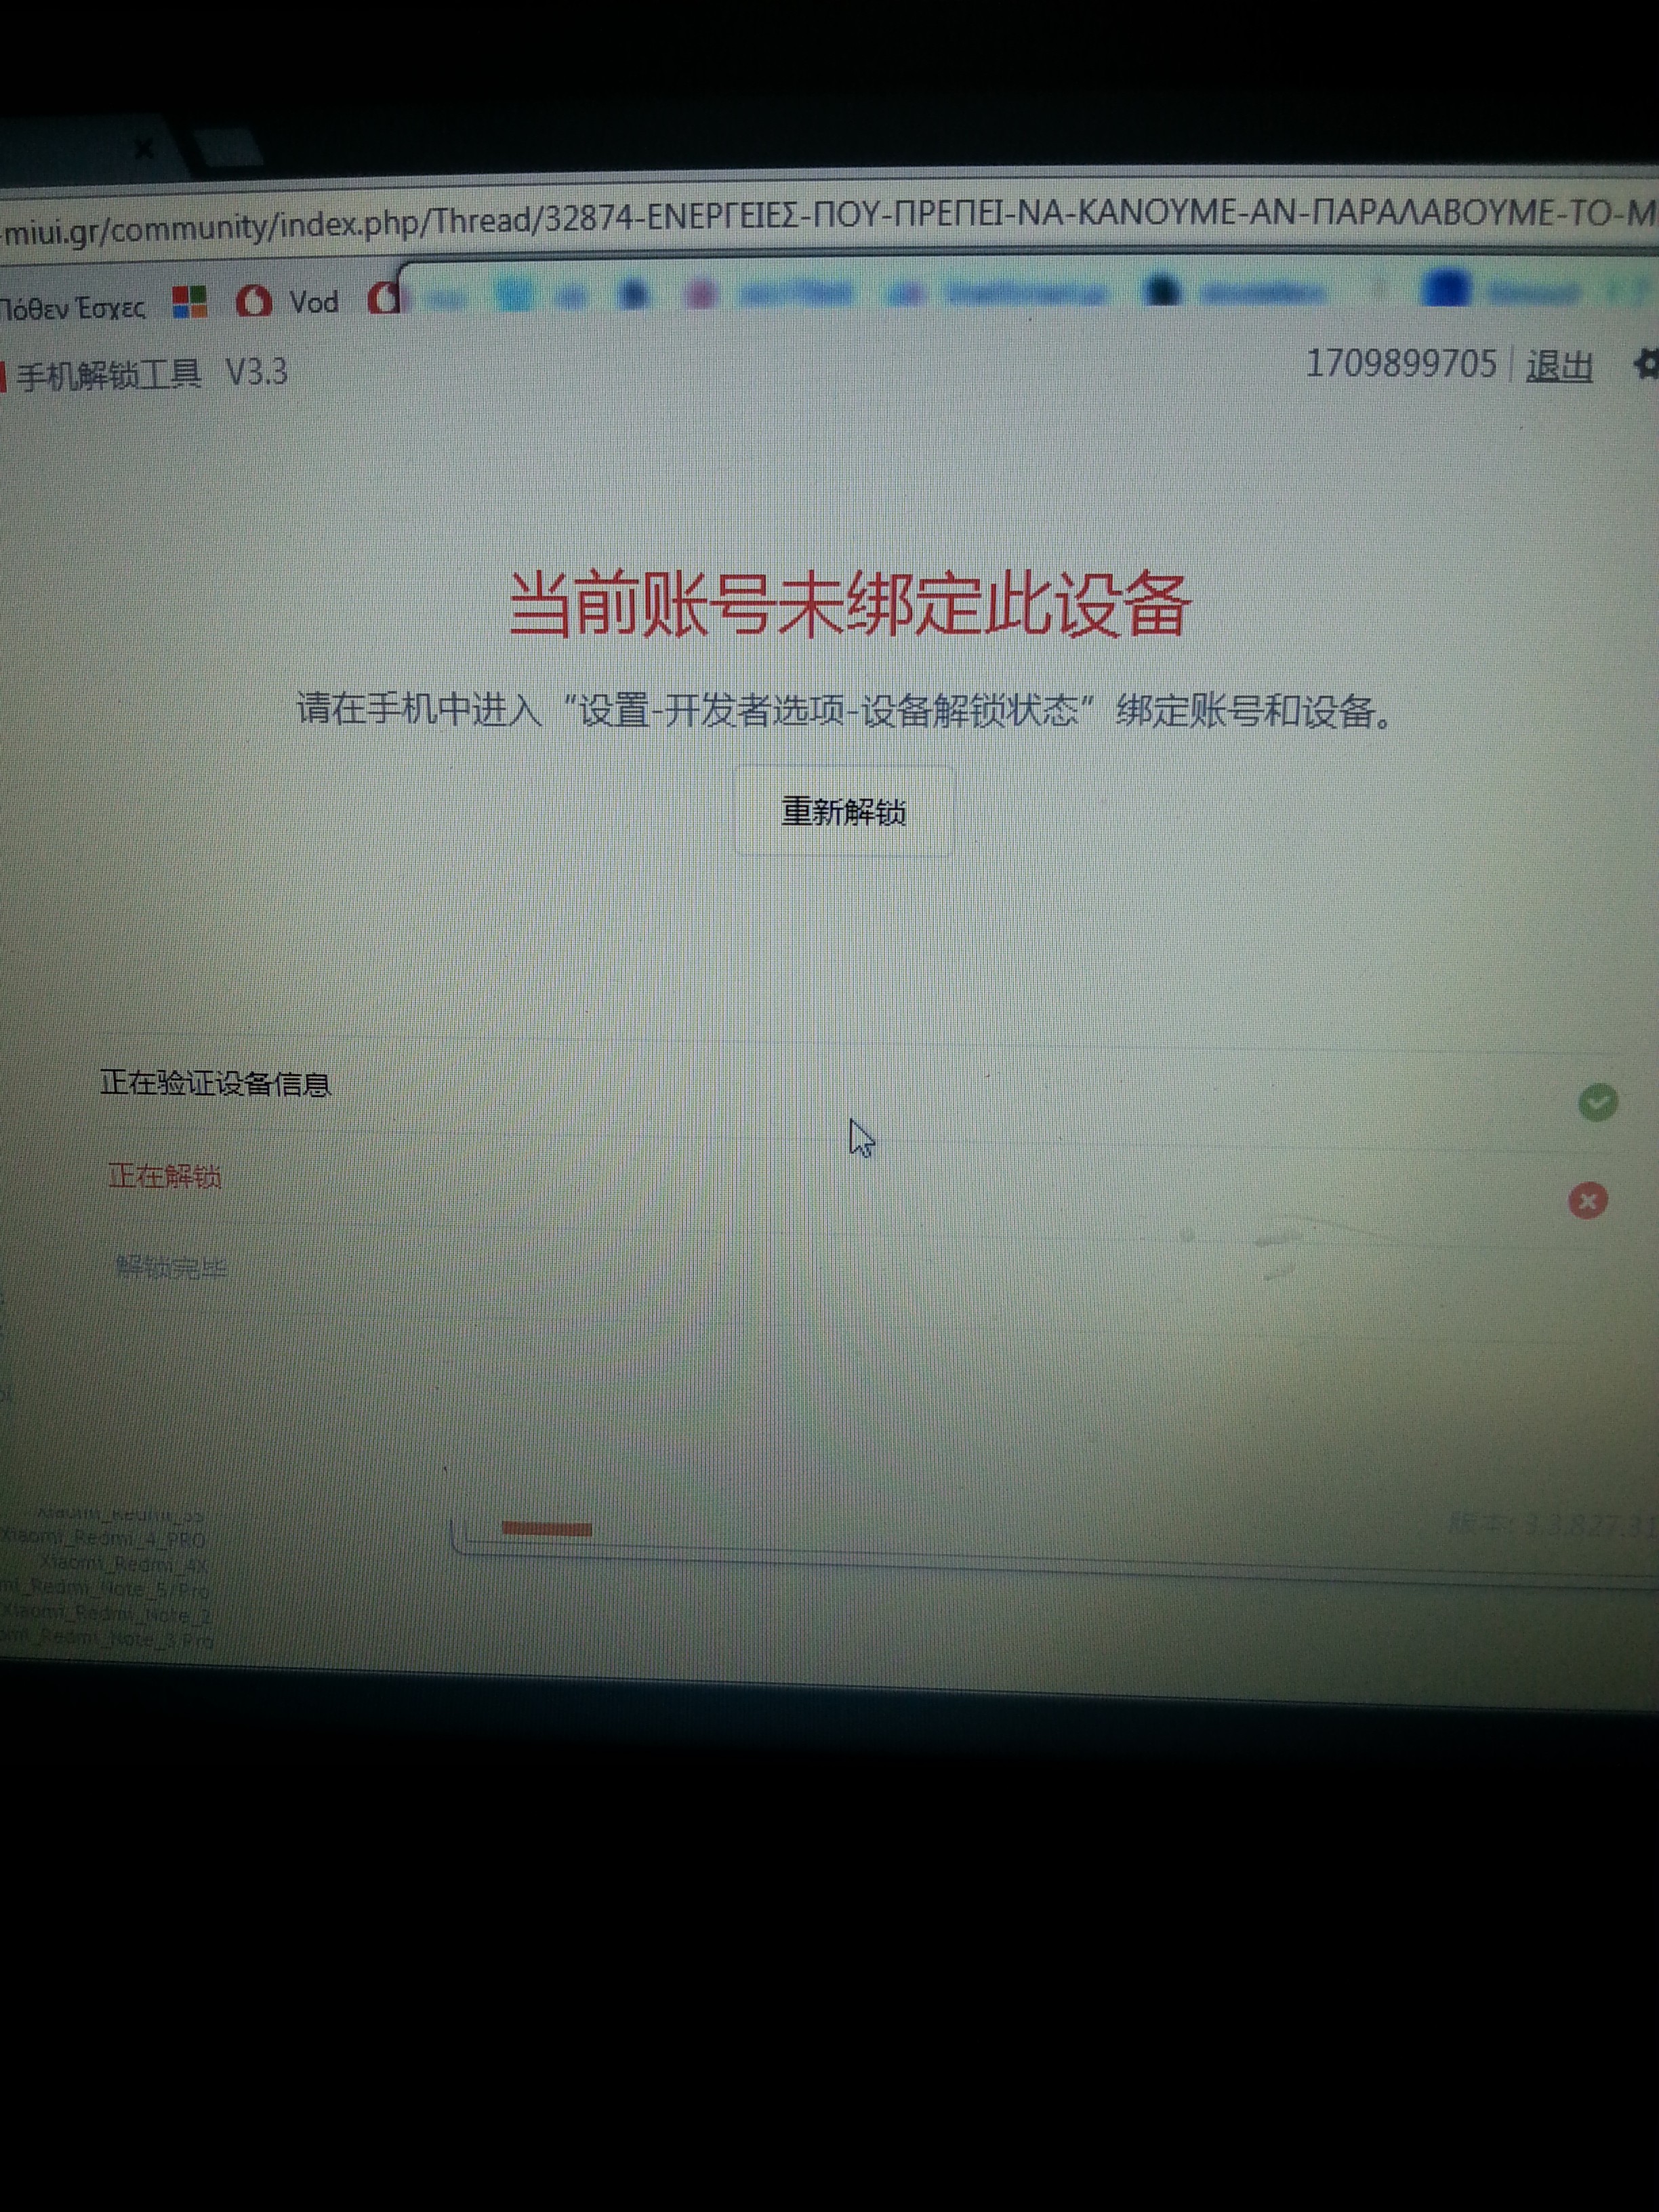This screenshot has width=1659, height=2212.
Task: Select the 正在验证设备信息 step row
Action: coord(215,1084)
